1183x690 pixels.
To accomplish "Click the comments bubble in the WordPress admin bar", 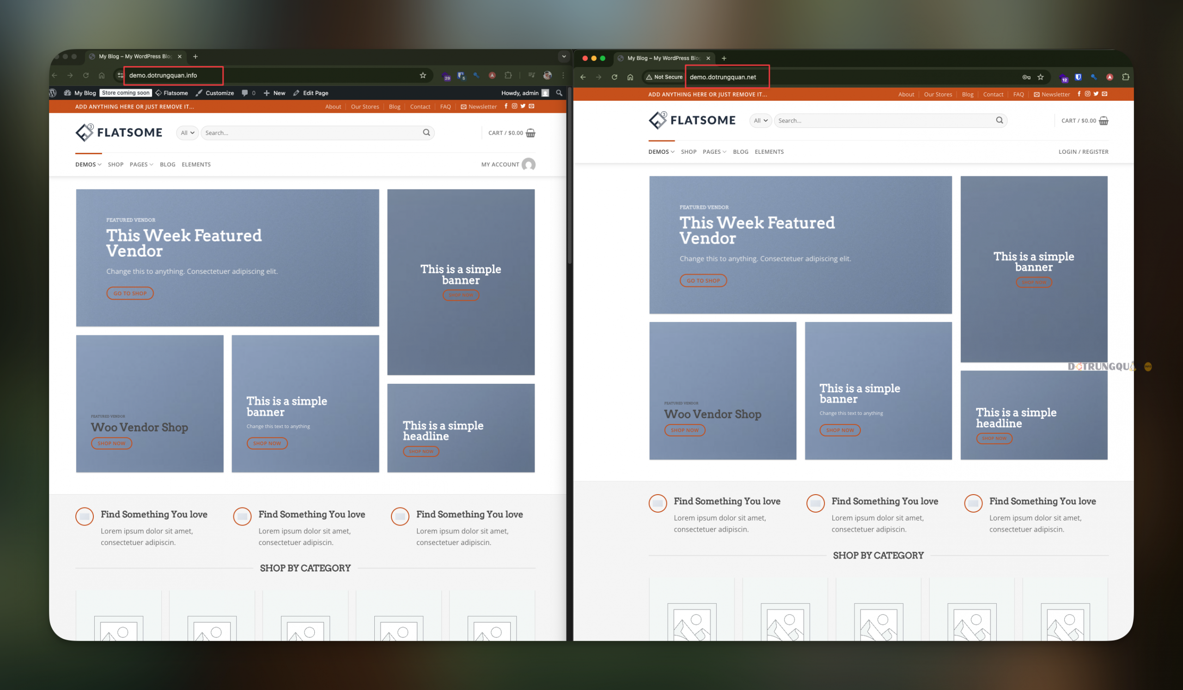I will (x=245, y=93).
